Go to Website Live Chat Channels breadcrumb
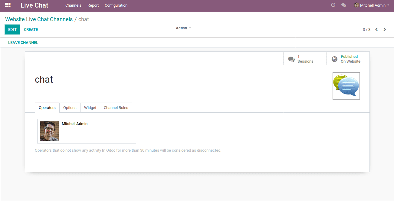 point(39,19)
